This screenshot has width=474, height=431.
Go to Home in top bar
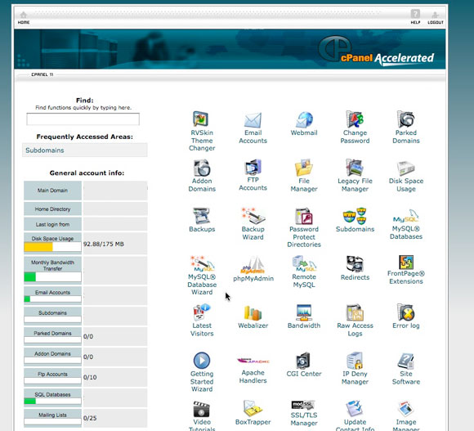(24, 18)
